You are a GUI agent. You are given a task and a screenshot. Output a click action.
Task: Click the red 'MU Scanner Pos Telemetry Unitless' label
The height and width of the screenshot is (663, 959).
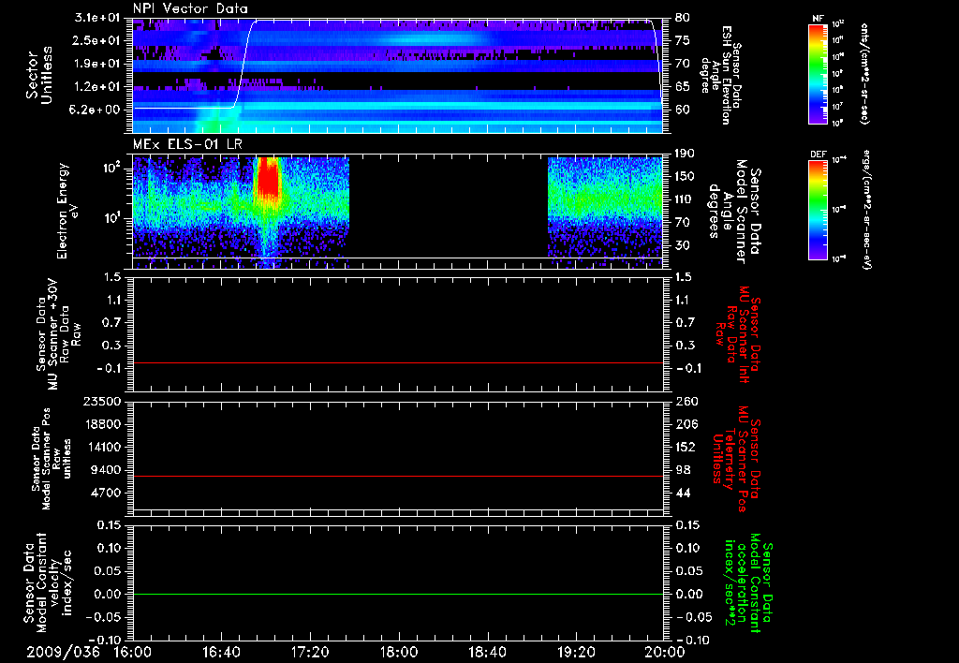point(736,458)
